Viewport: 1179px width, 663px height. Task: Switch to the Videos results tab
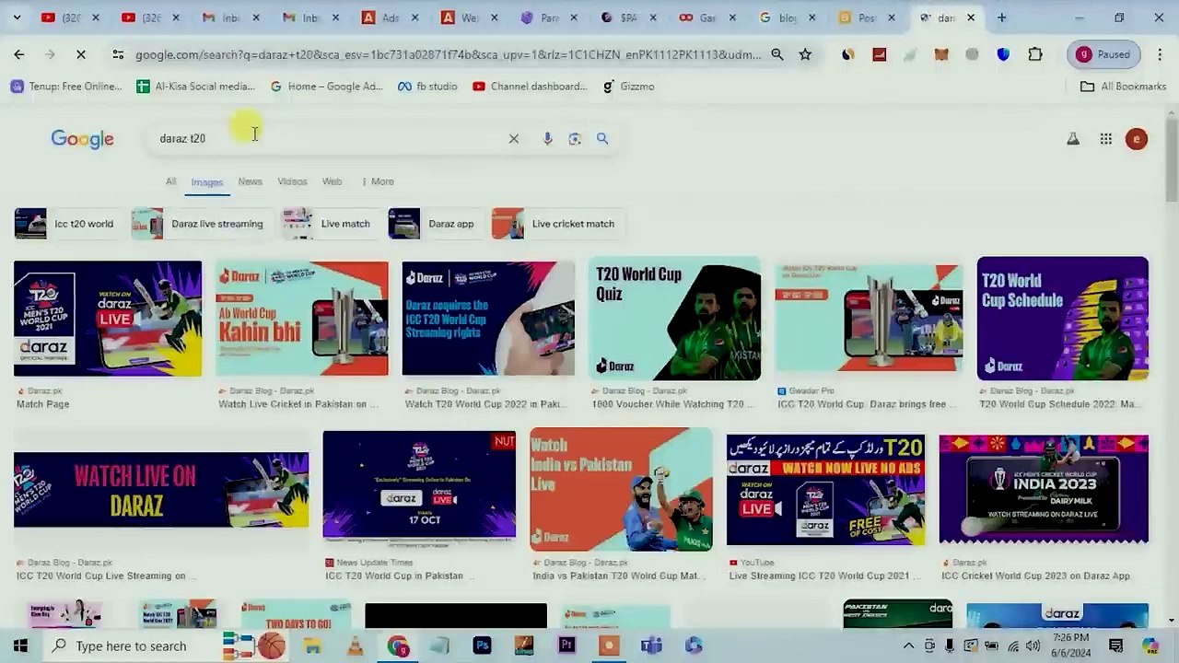[x=292, y=181]
